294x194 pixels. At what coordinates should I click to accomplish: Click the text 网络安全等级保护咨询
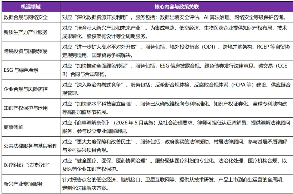click(259, 17)
